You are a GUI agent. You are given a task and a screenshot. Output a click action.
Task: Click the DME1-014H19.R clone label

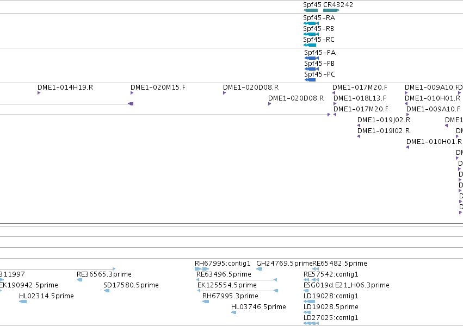coord(65,87)
